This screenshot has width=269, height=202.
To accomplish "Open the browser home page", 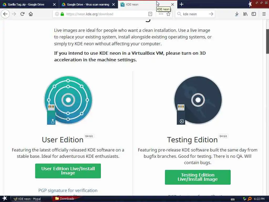I will (x=31, y=14).
